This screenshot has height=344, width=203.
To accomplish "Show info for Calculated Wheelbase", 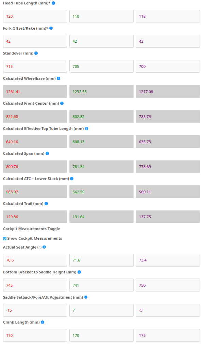I will (58, 78).
